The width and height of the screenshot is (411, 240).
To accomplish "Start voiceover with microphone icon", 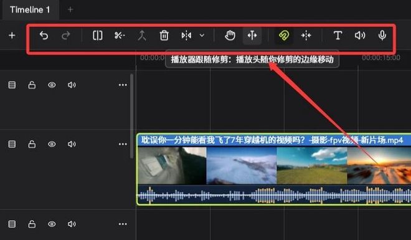I will click(382, 35).
